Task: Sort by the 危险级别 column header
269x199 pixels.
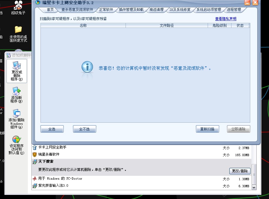Action: 220,26
